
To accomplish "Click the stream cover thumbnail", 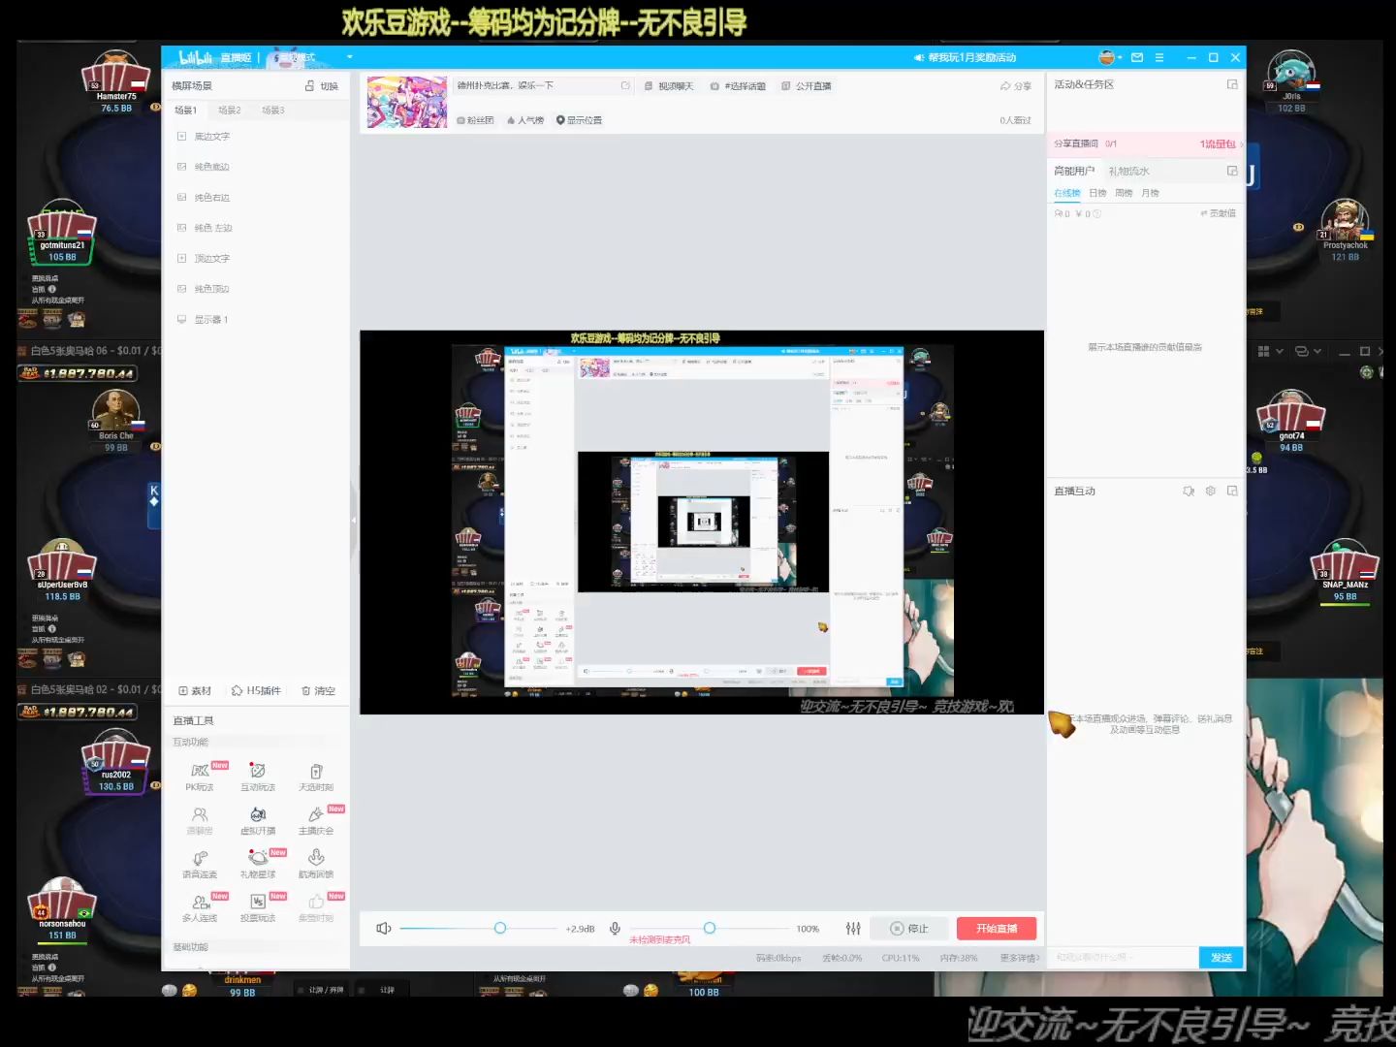I will coord(407,103).
